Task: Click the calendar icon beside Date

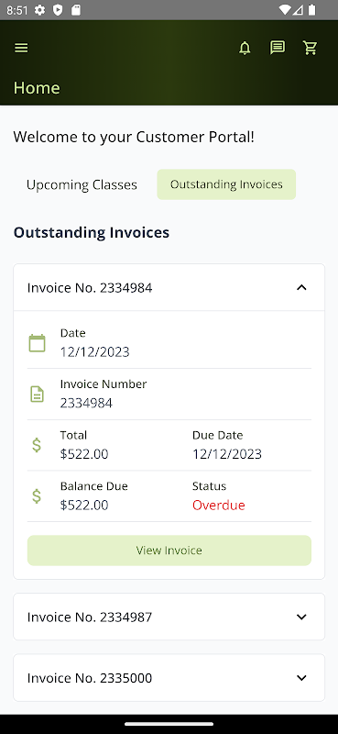Action: tap(37, 343)
